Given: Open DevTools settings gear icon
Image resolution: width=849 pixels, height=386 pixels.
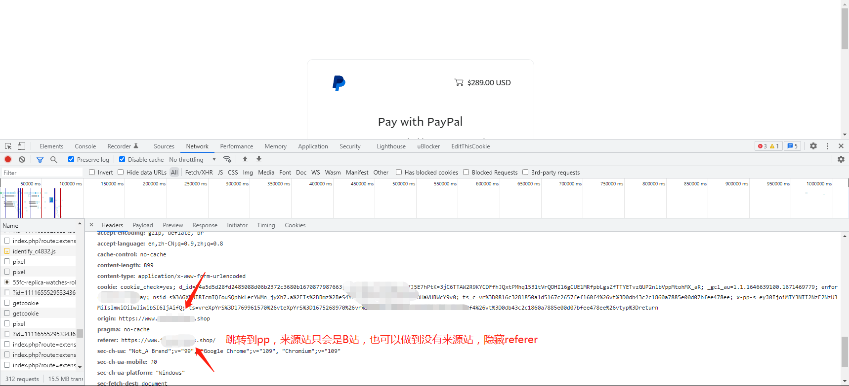Looking at the screenshot, I should click(813, 146).
